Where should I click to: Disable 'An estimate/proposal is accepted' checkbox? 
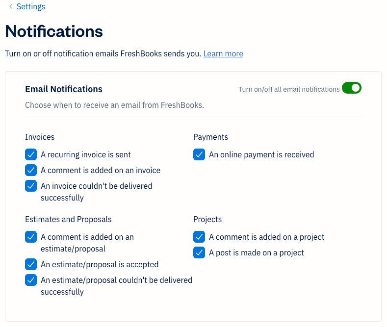coord(31,264)
